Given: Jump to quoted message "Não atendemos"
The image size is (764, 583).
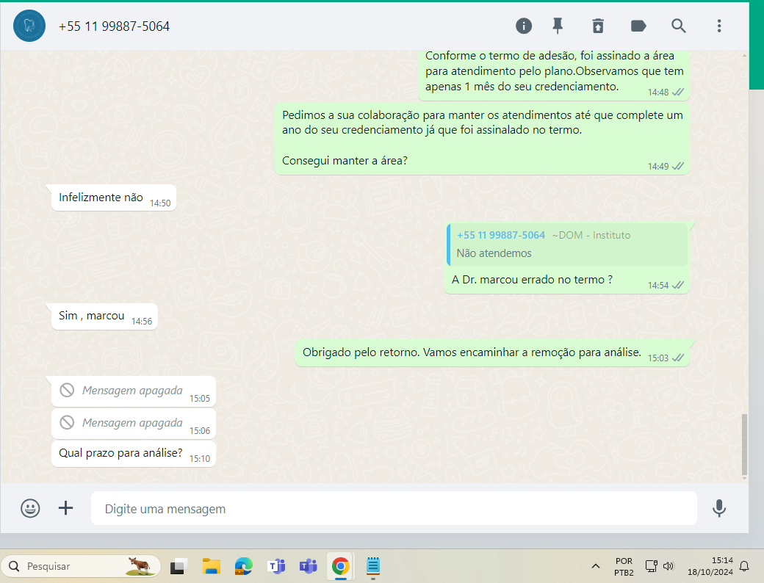Looking at the screenshot, I should (x=567, y=245).
